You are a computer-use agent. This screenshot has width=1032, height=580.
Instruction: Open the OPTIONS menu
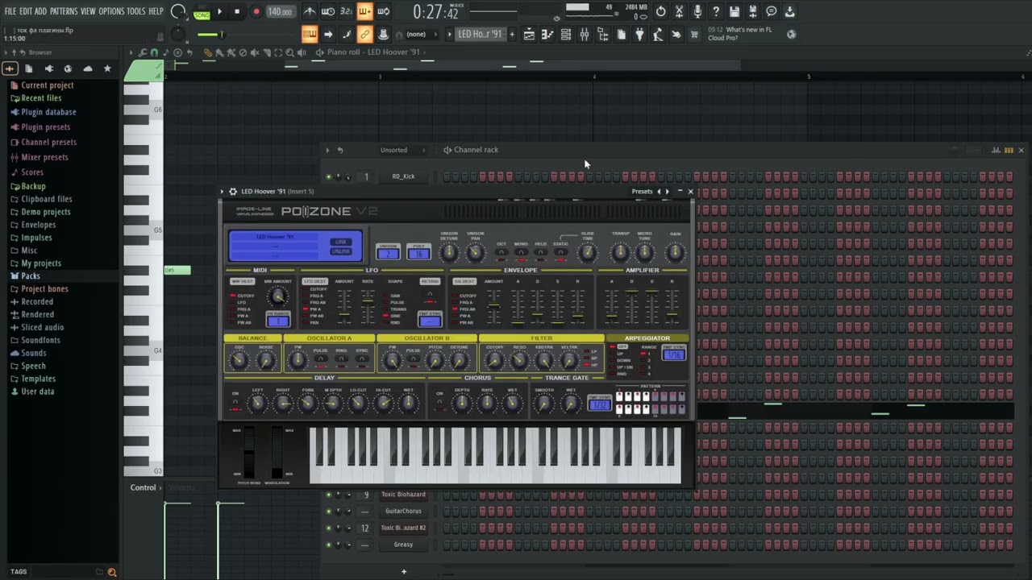pyautogui.click(x=111, y=11)
